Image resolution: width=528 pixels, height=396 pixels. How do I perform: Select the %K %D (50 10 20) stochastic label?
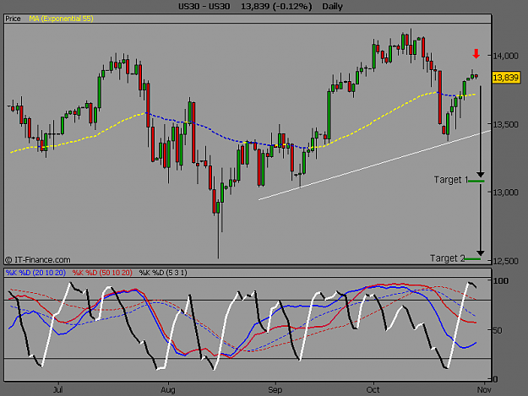coord(102,273)
